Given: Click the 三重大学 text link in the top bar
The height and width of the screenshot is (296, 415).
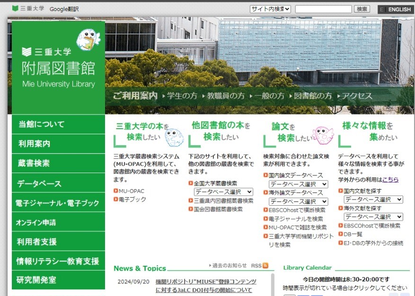Looking at the screenshot, I should (32, 9).
